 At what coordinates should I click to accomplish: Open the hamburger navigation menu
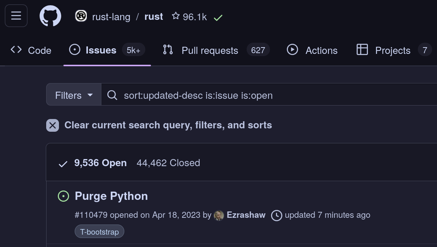(x=16, y=16)
